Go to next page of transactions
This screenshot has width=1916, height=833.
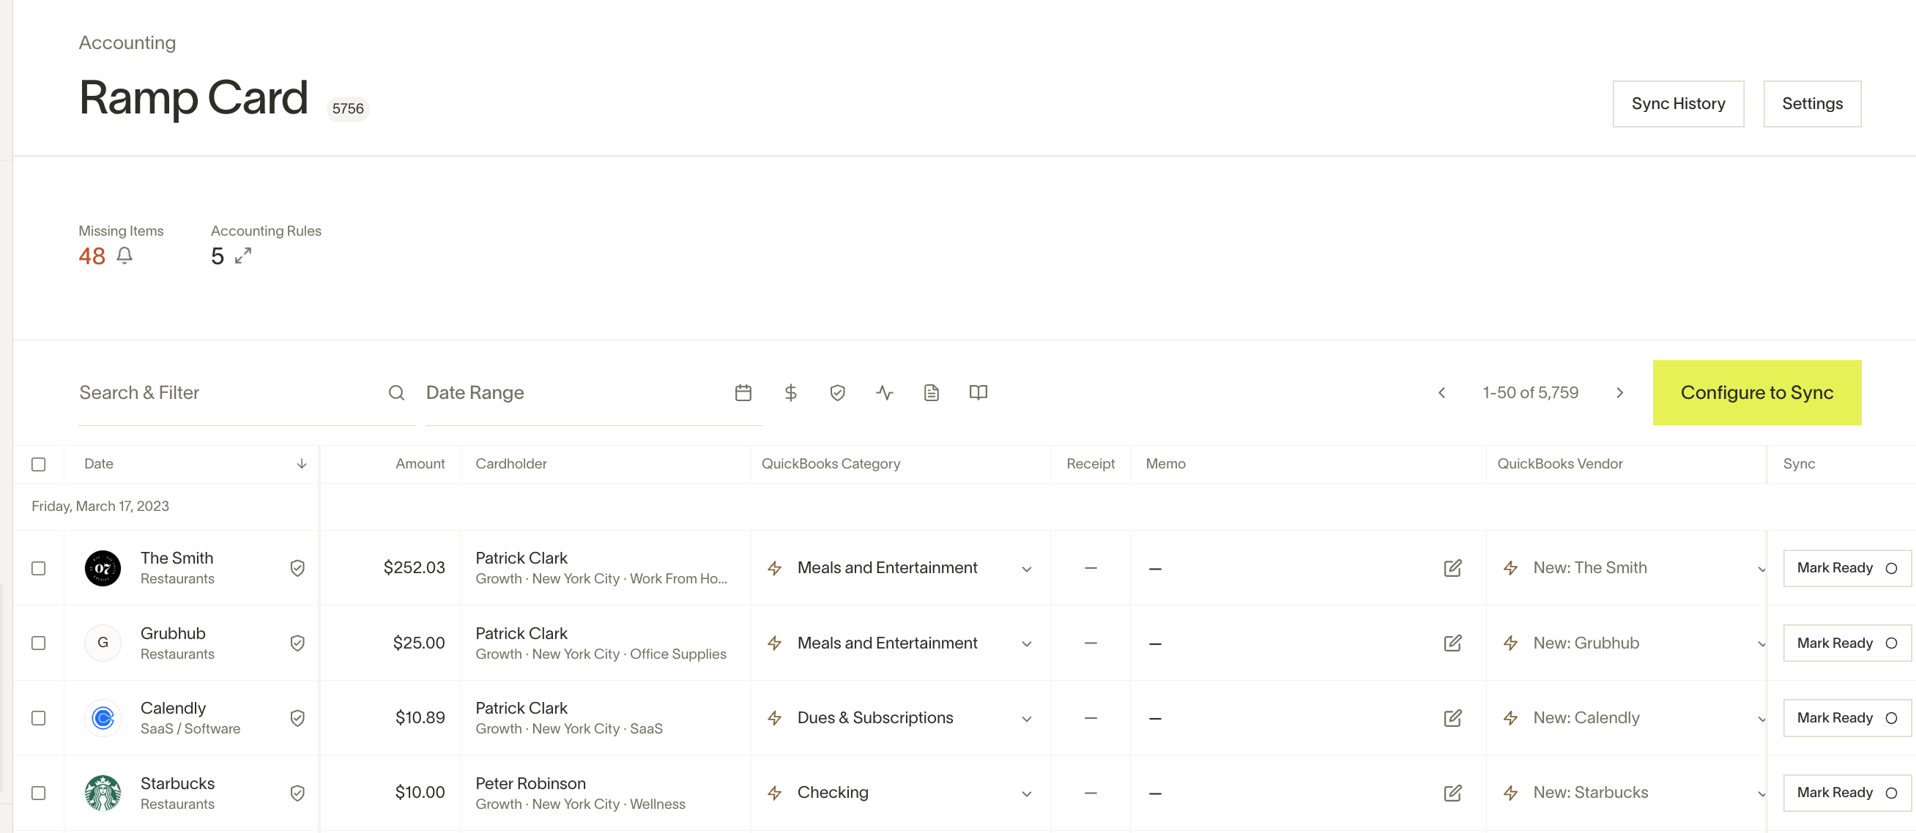[x=1619, y=392]
